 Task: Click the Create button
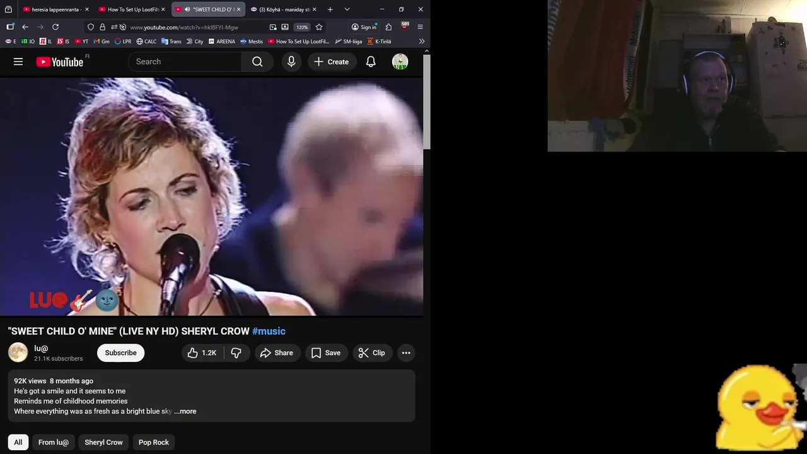pos(331,62)
